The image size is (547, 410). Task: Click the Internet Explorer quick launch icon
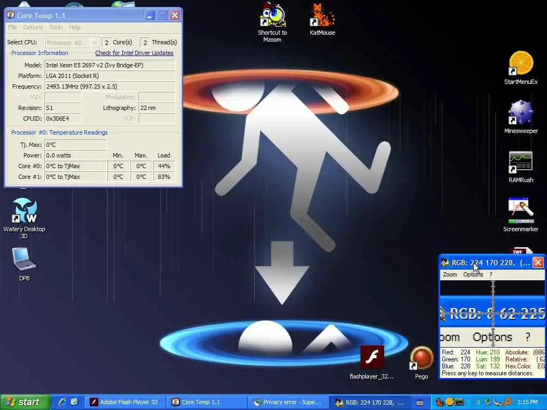click(63, 402)
